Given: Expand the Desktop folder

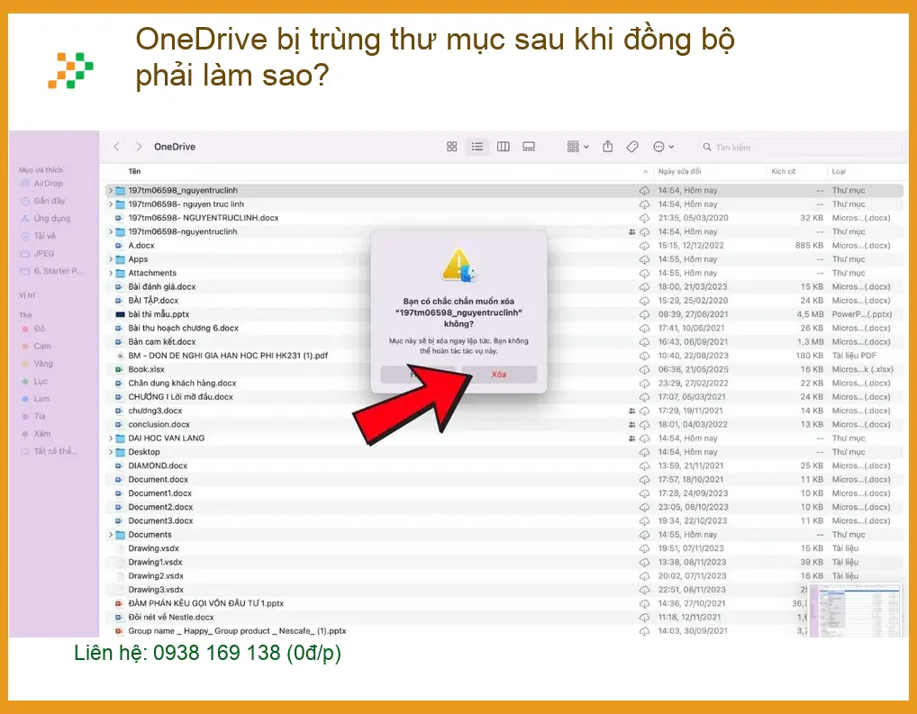Looking at the screenshot, I should [x=111, y=452].
